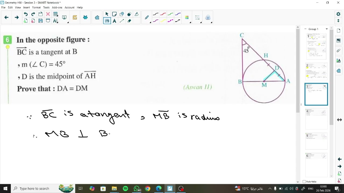Redo the last action
Image resolution: width=344 pixels, height=193 pixels.
pyautogui.click(x=33, y=14)
